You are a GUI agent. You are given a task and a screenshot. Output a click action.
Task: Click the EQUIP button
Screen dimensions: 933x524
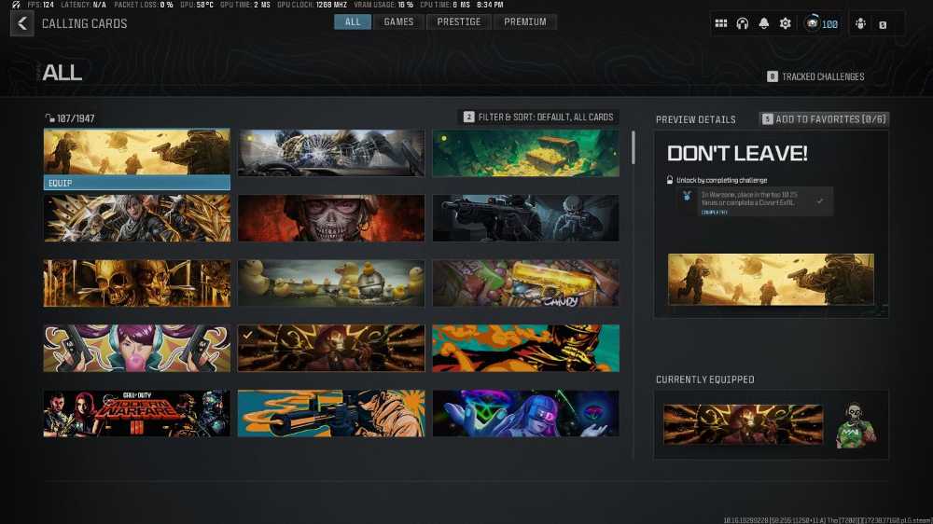coord(137,183)
